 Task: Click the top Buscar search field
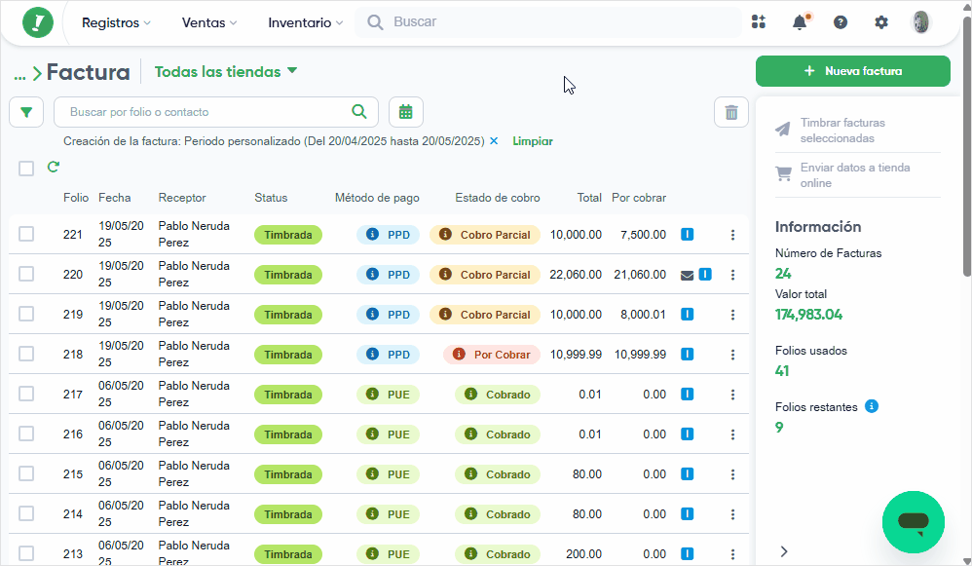pos(548,22)
